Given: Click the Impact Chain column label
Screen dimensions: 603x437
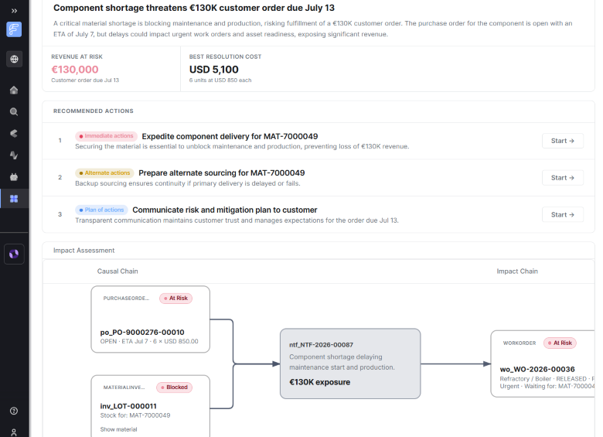Looking at the screenshot, I should (x=517, y=271).
